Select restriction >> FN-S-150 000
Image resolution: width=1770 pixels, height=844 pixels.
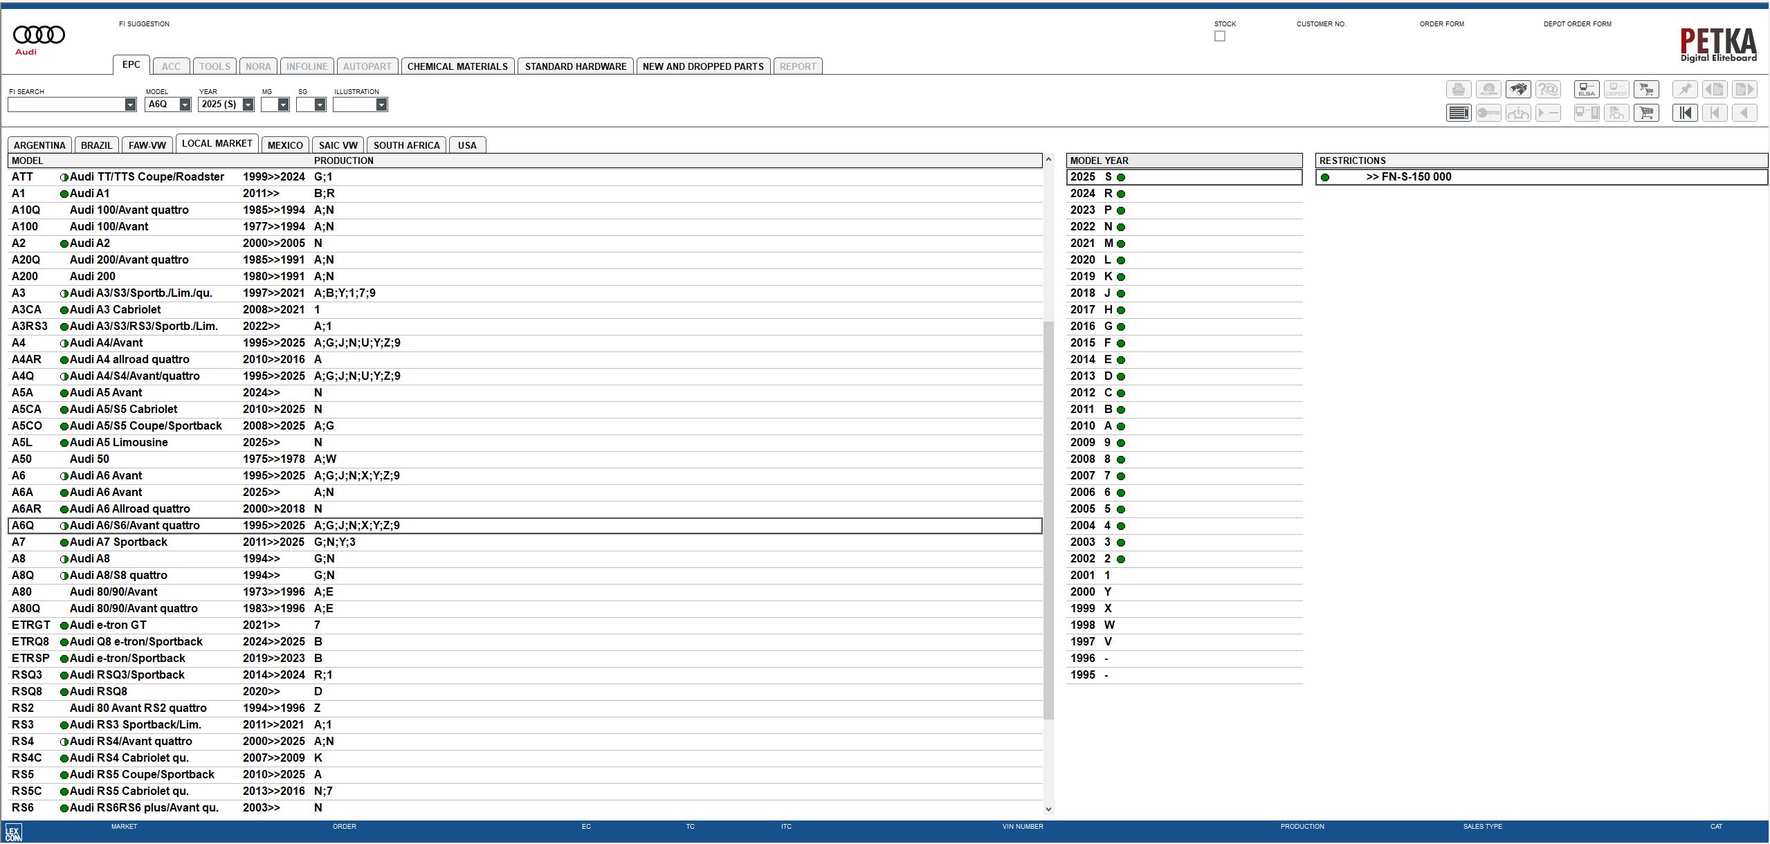tap(1541, 177)
